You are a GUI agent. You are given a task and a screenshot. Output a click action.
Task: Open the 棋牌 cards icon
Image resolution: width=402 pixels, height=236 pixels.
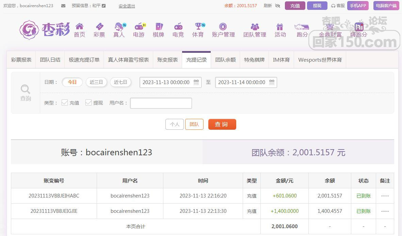click(159, 27)
